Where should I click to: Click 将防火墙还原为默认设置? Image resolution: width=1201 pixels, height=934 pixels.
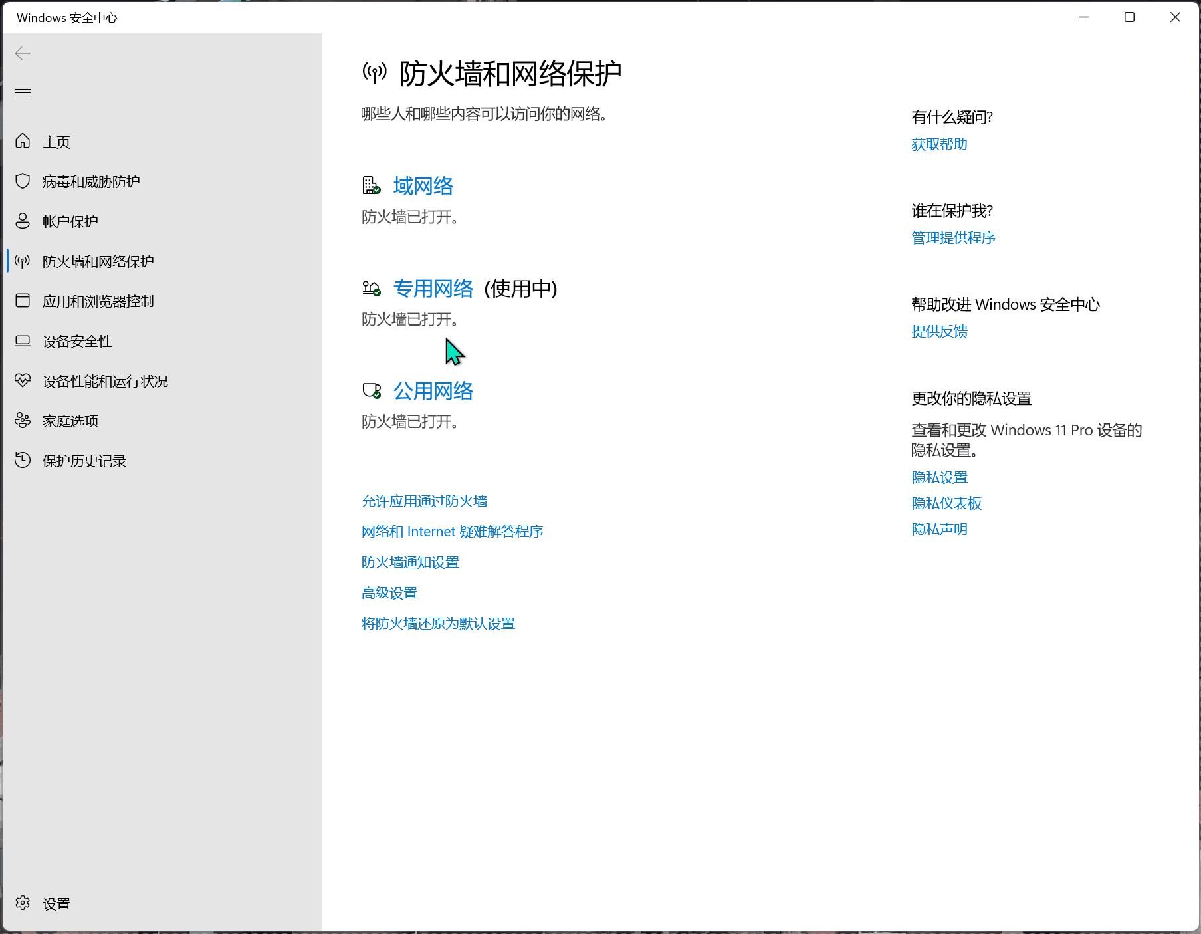[x=437, y=623]
